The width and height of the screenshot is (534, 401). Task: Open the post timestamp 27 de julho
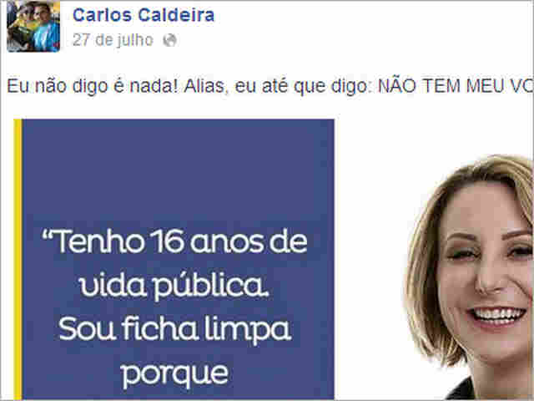(x=113, y=40)
